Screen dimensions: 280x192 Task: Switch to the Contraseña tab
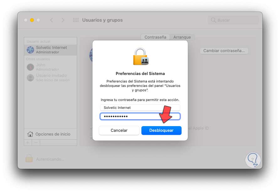[x=155, y=37]
